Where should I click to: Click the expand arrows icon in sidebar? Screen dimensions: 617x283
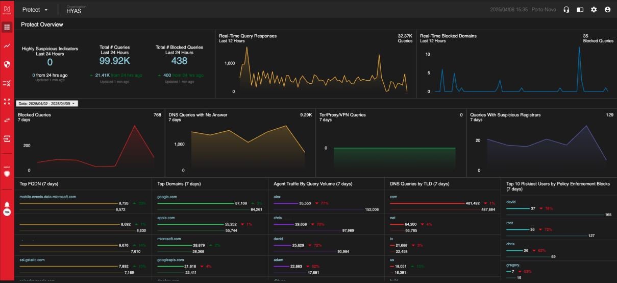pos(7,101)
